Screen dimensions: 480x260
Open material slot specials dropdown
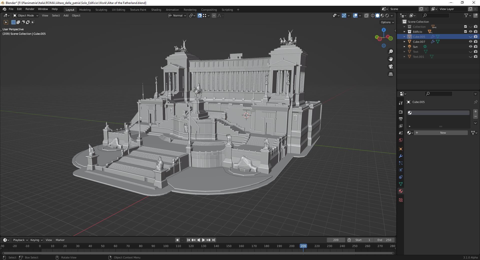(475, 123)
